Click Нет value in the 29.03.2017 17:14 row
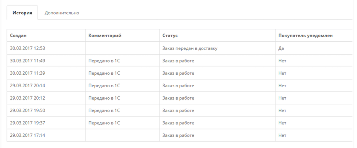The image size is (357, 148). [x=282, y=136]
